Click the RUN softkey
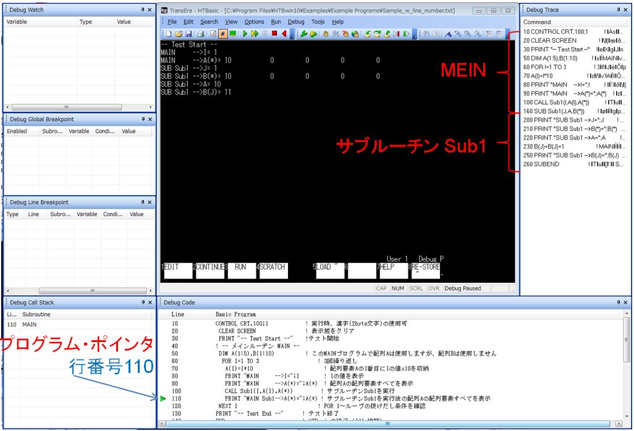This screenshot has width=634, height=431. tap(242, 270)
